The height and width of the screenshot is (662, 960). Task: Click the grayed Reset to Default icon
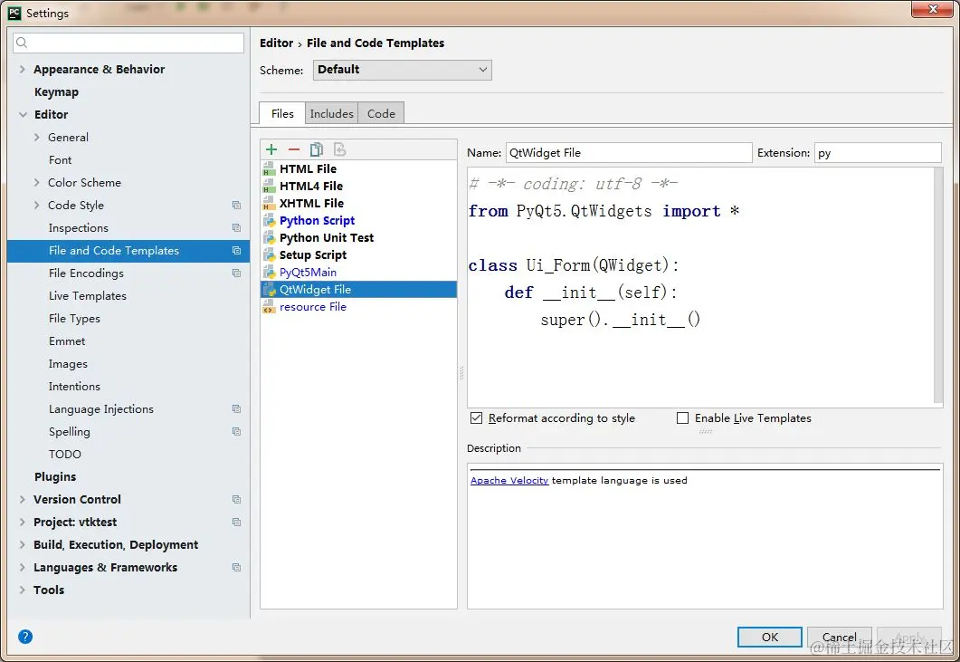click(x=340, y=149)
